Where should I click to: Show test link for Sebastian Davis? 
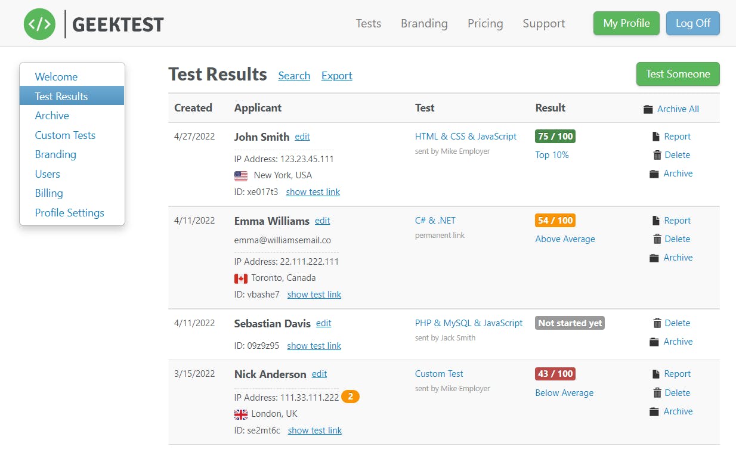(x=314, y=346)
